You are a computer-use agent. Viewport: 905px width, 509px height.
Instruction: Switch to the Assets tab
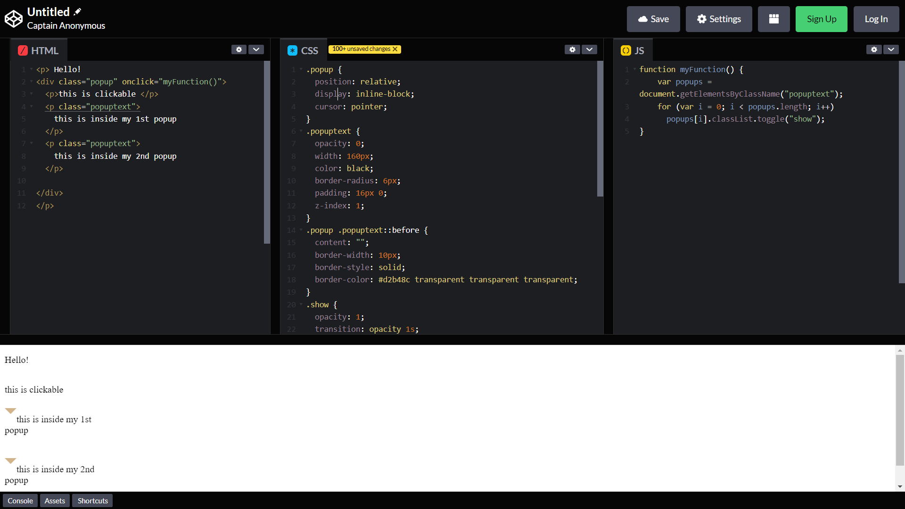[54, 501]
